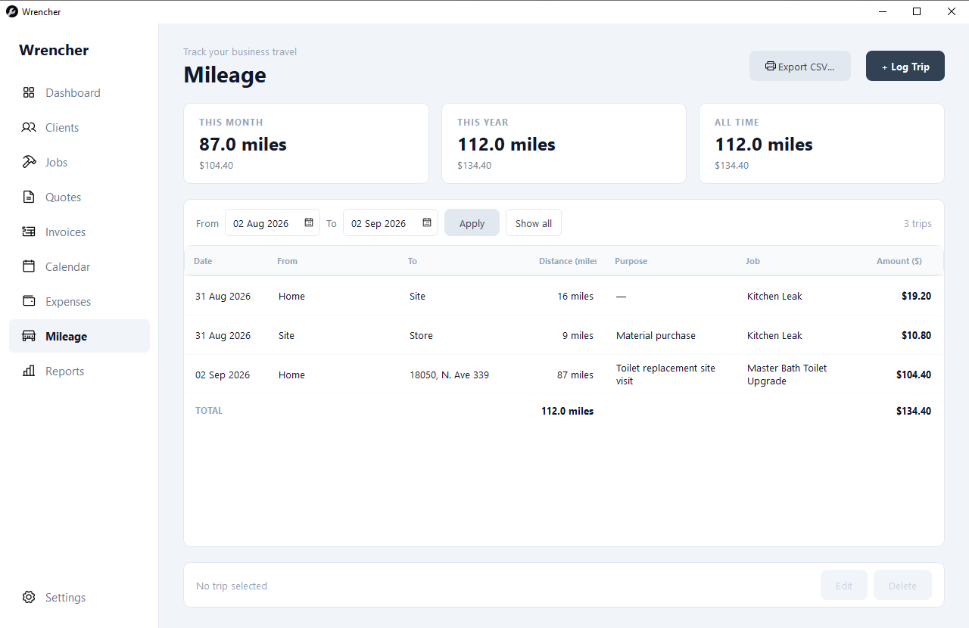
Task: Open the Expenses page
Action: pos(79,301)
